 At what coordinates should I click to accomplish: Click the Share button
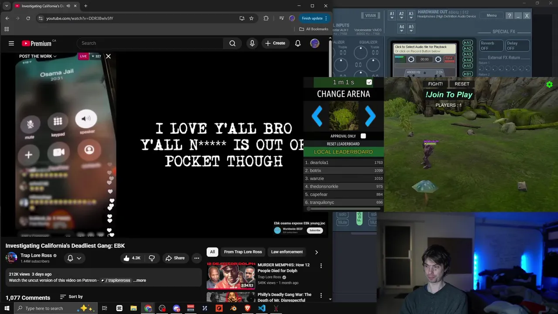(175, 258)
